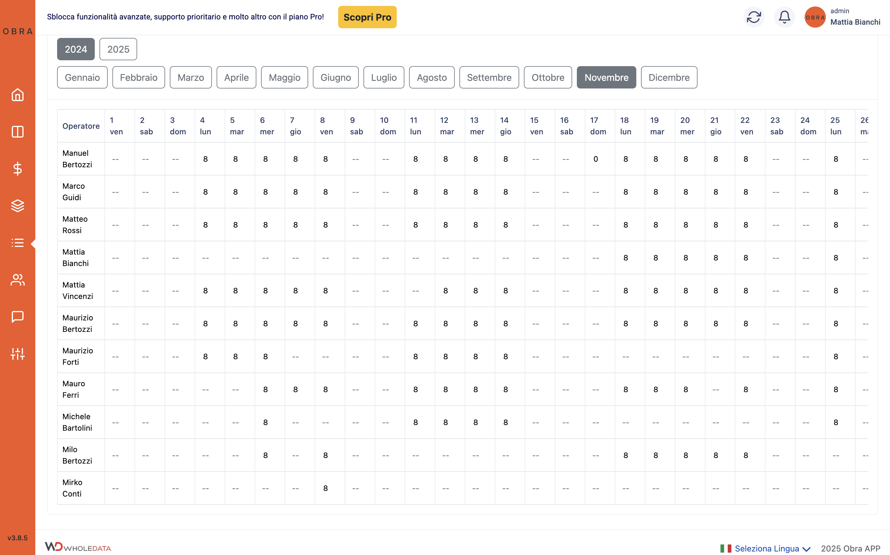Switch to Gennaio month

click(x=82, y=77)
